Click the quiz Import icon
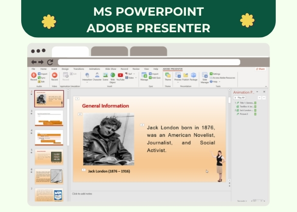The image size is (297, 212). 150,74
